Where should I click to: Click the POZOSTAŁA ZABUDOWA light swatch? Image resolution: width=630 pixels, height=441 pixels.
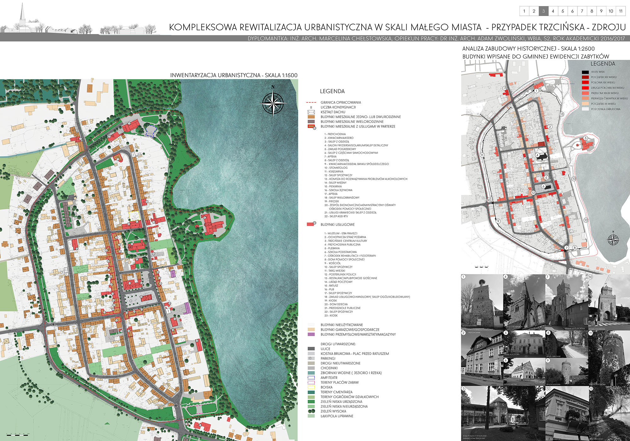coord(585,109)
